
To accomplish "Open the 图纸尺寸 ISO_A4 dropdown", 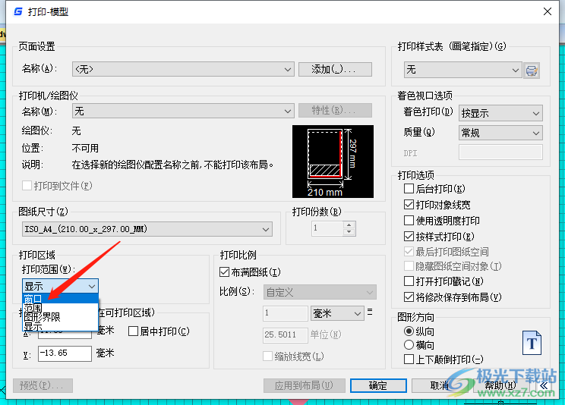I will (x=147, y=229).
